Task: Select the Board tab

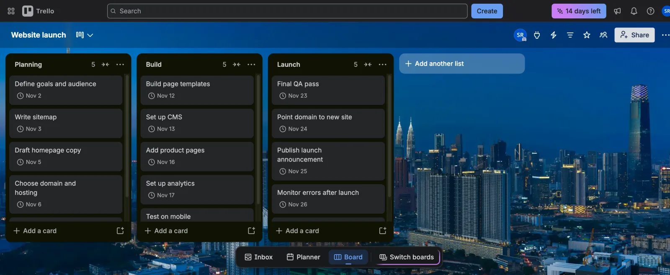Action: tap(348, 257)
